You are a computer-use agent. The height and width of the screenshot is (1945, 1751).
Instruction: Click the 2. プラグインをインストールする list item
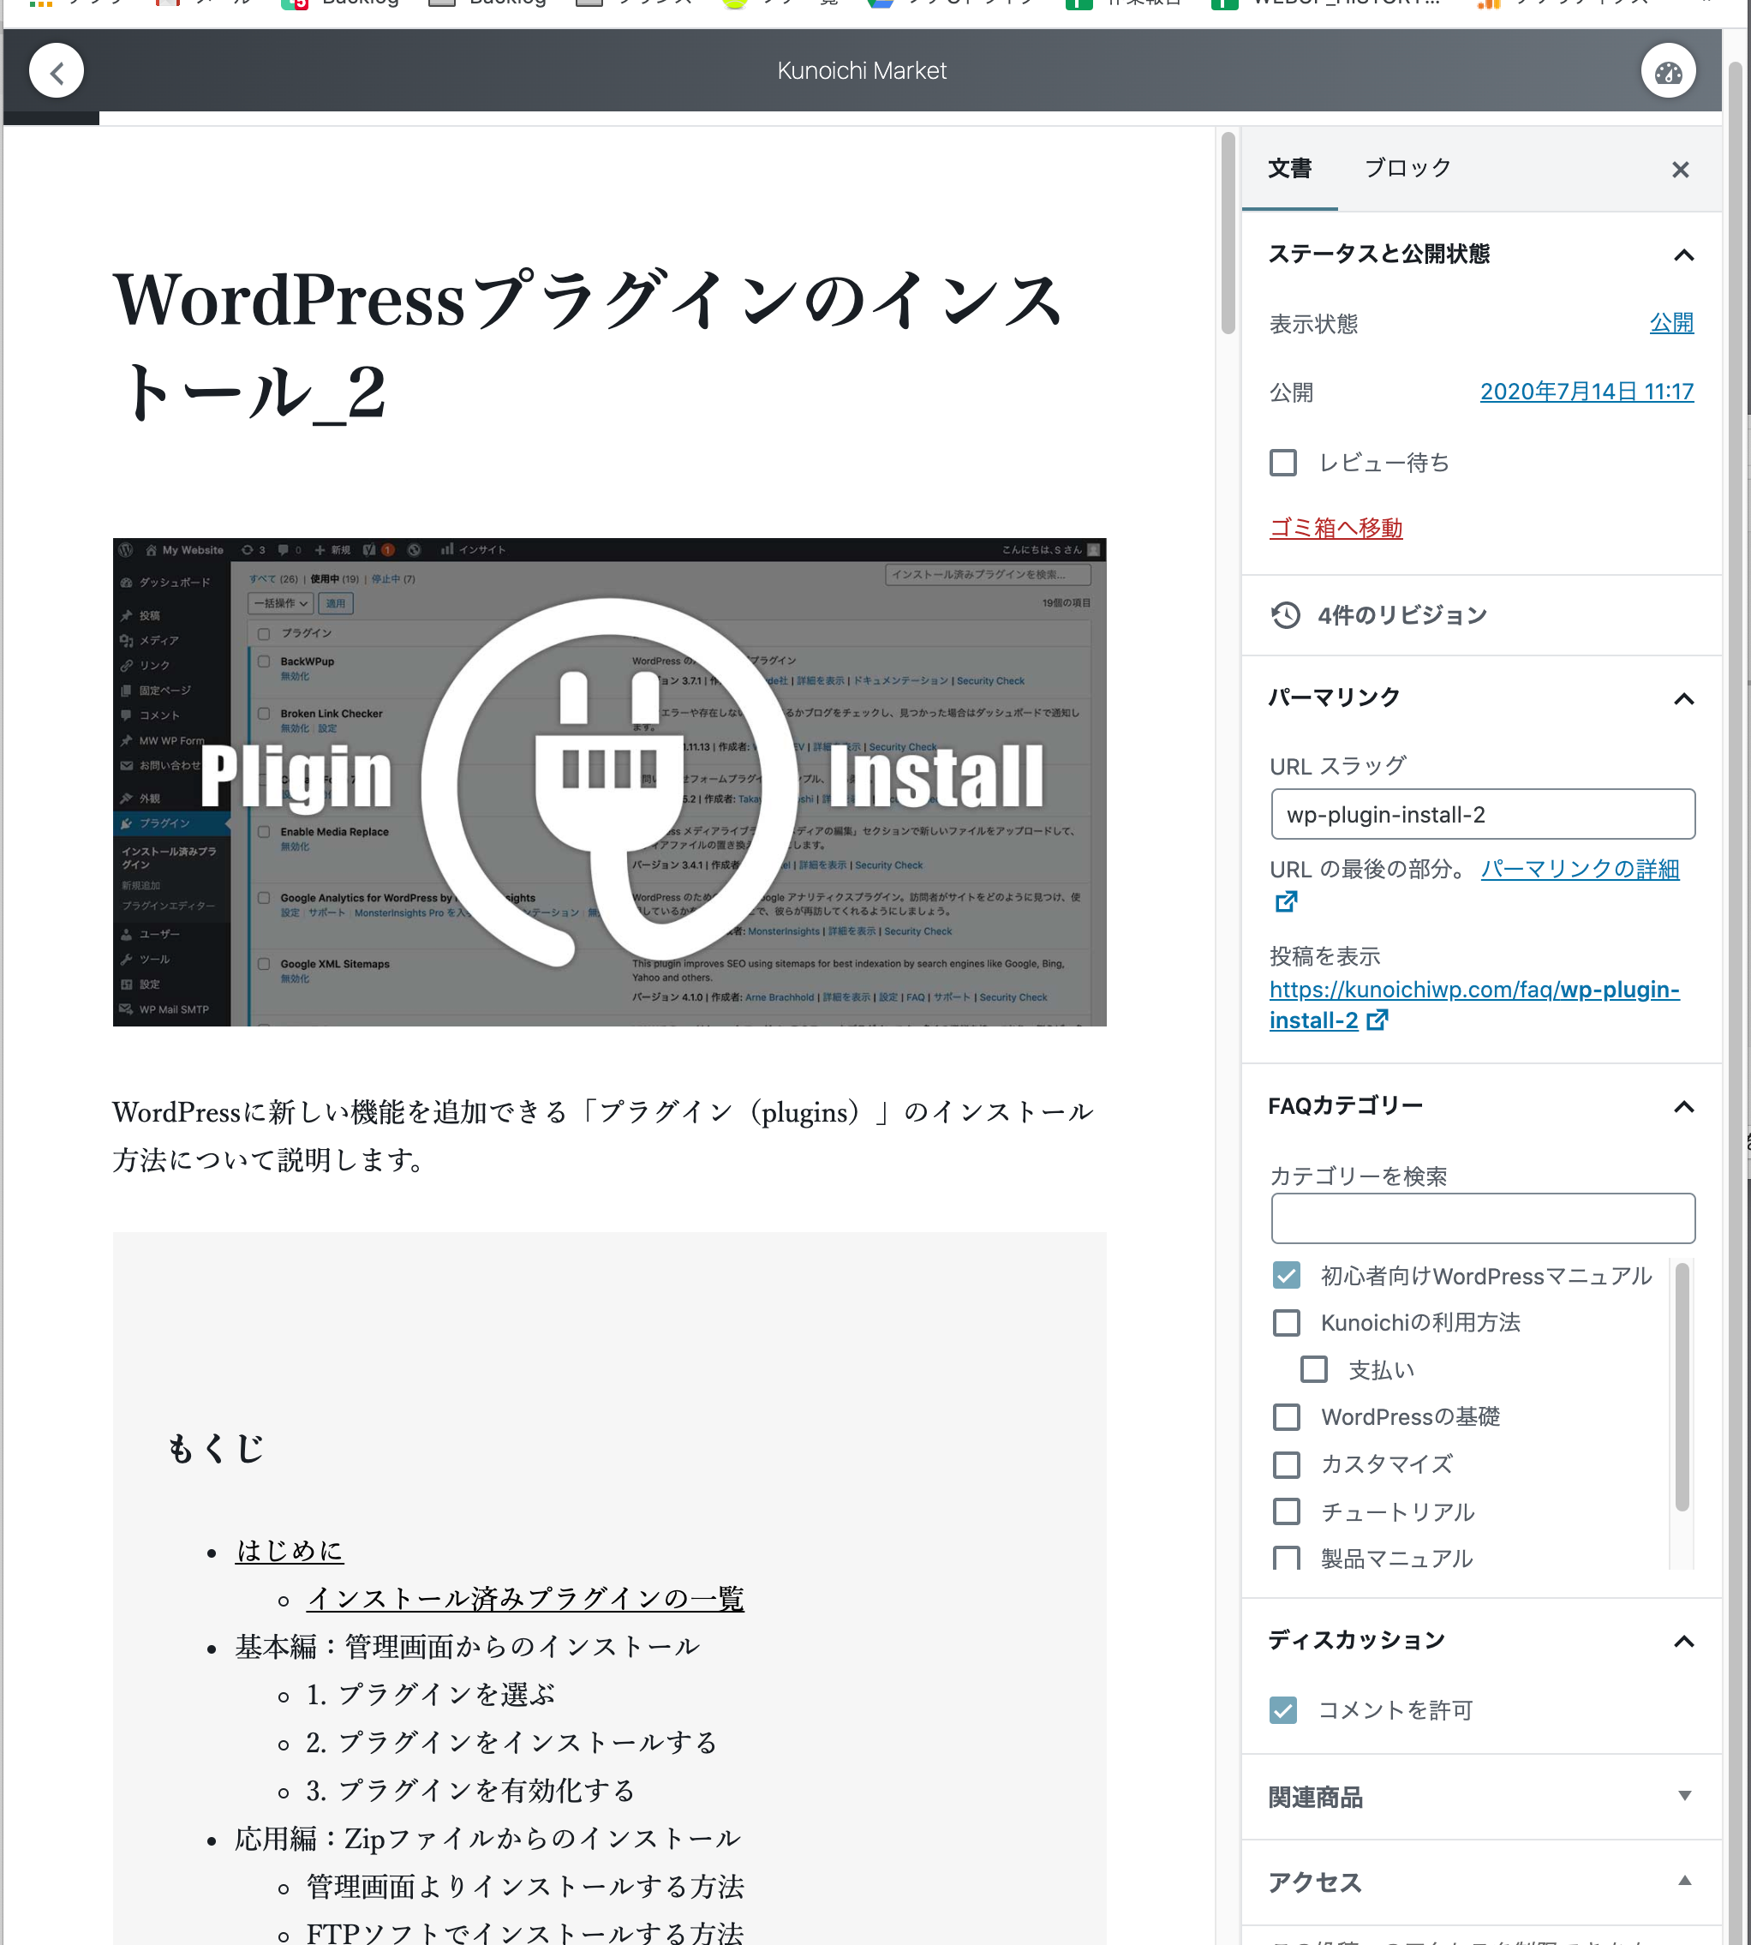pyautogui.click(x=511, y=1742)
